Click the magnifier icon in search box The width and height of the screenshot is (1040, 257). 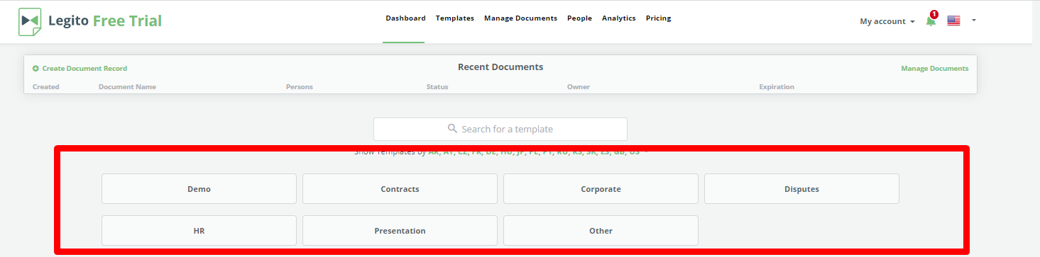click(x=452, y=129)
